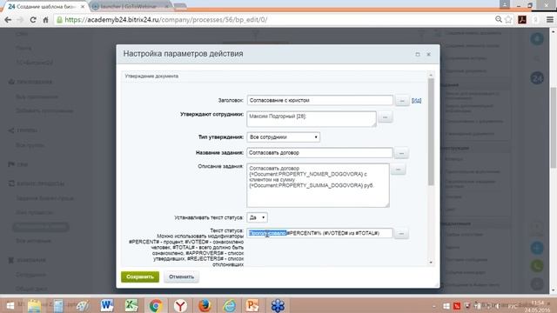
Task: Click the browser page vertical scrollbar
Action: click(x=554, y=128)
